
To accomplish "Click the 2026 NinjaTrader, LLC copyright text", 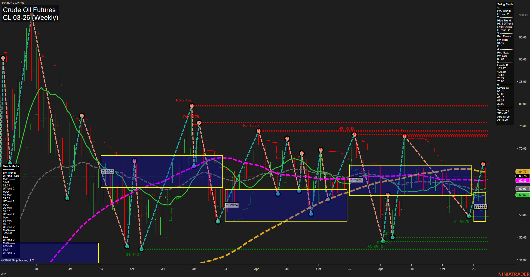I will pyautogui.click(x=18, y=260).
